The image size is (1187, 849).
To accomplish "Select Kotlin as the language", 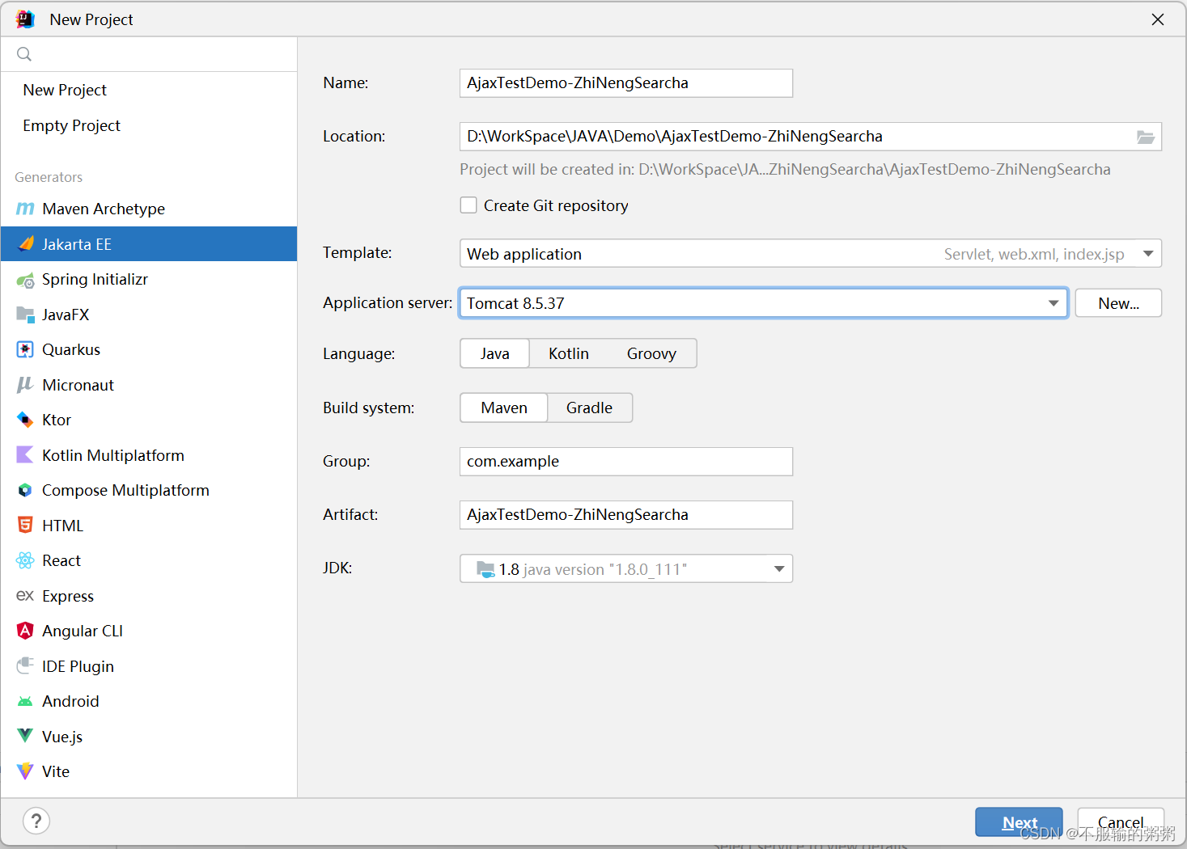I will pos(569,353).
